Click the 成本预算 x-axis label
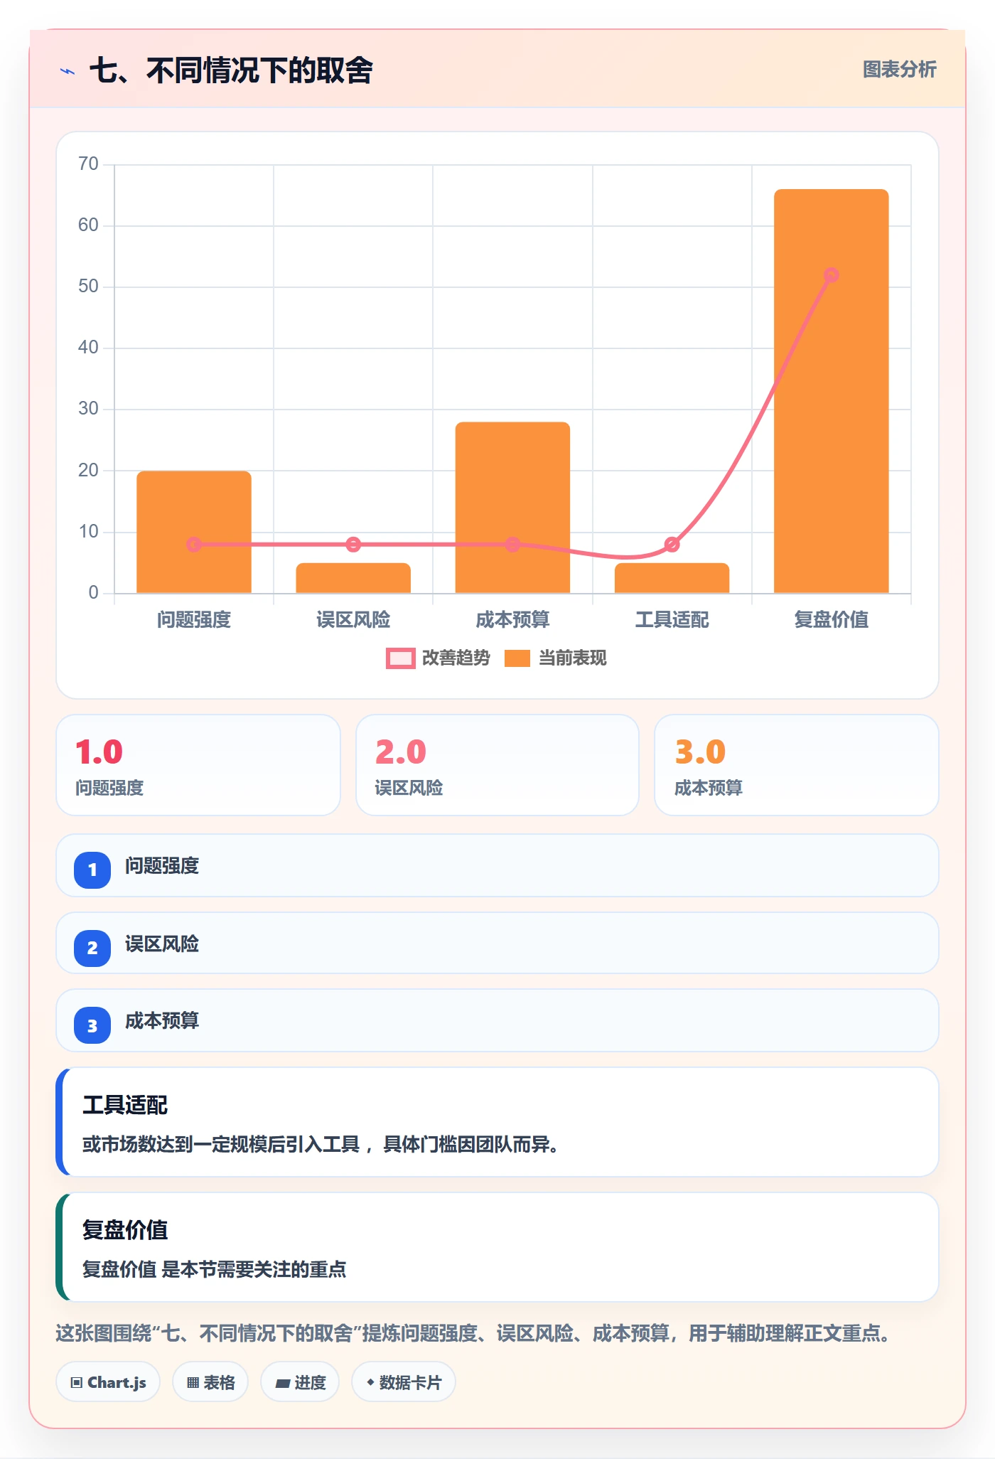Screen dimensions: 995x1459 pyautogui.click(x=512, y=620)
